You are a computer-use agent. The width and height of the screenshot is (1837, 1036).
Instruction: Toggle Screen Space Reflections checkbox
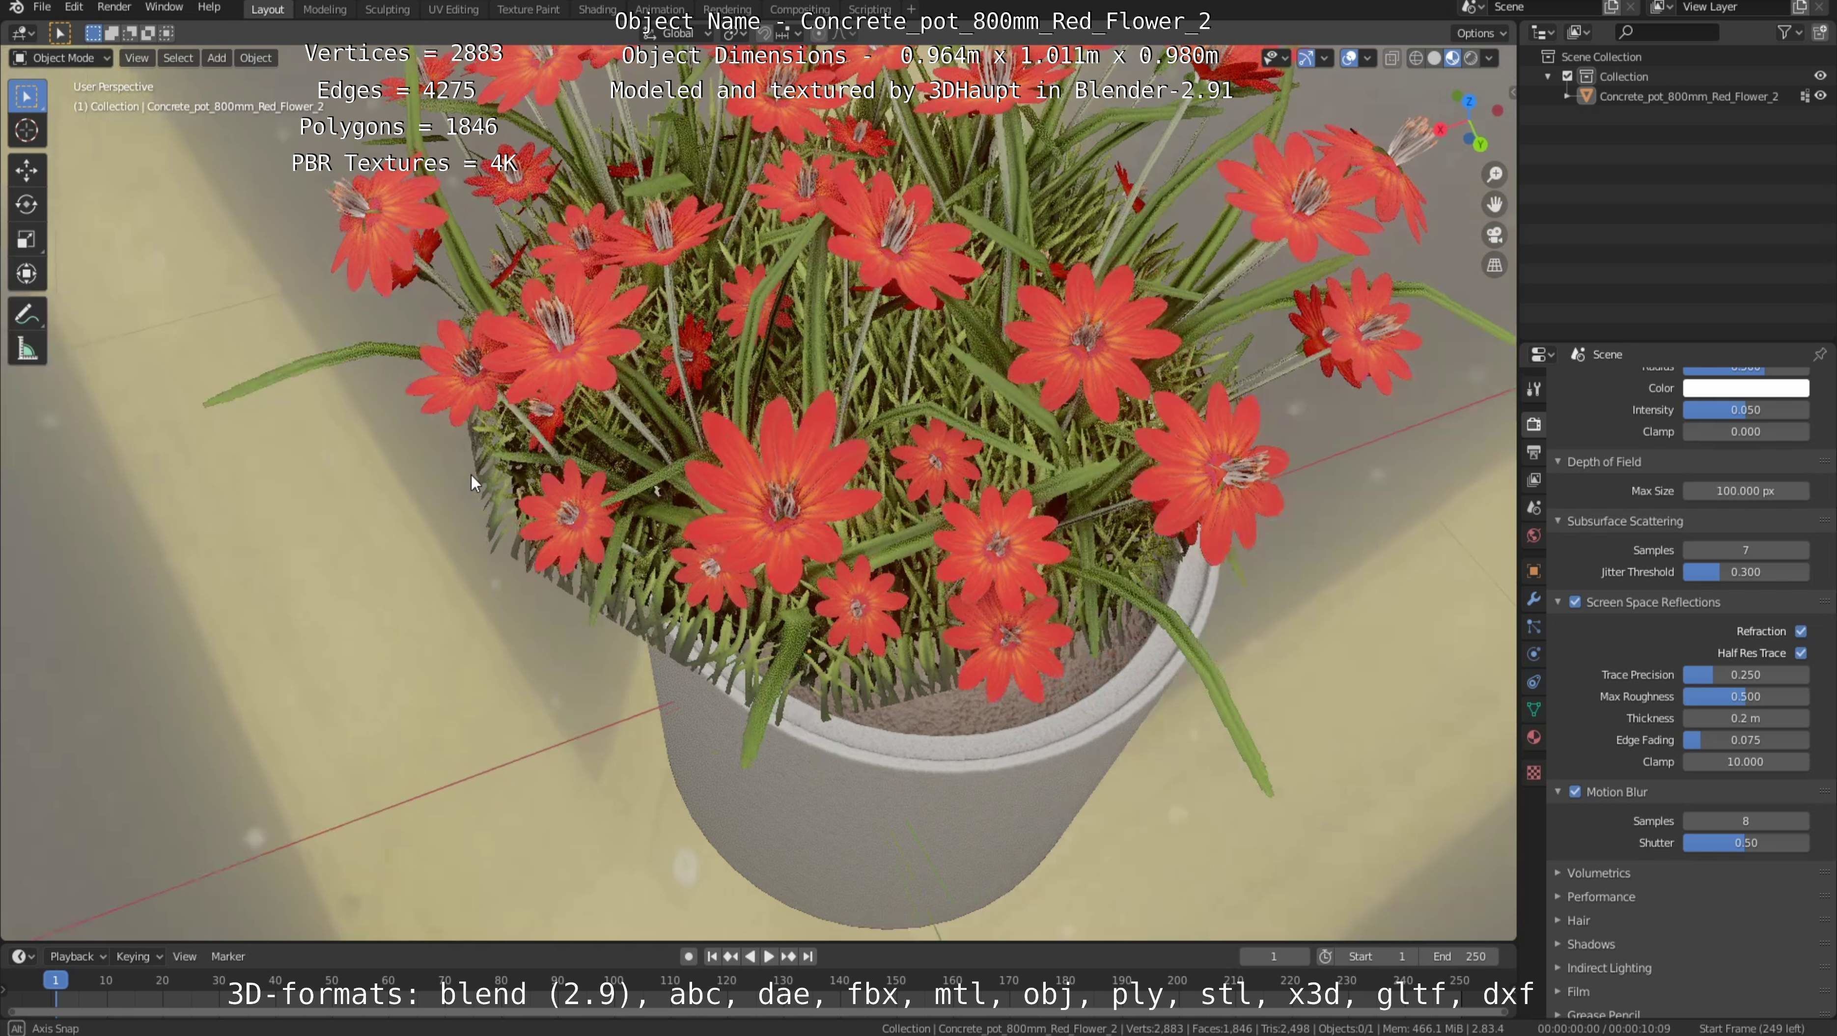click(x=1575, y=602)
